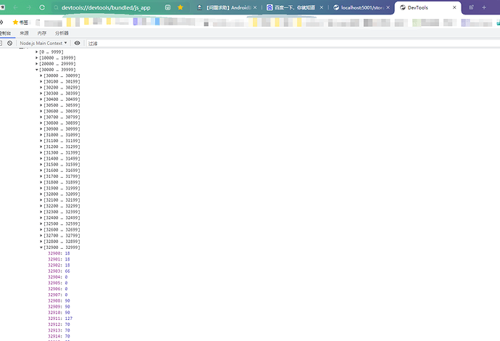Open the 控制台 (Console) panel tab
Viewport: 500px width, 341px height.
coord(5,33)
